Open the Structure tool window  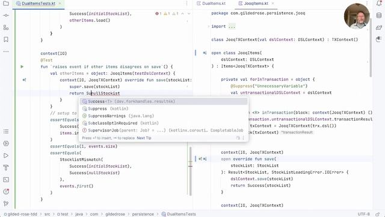pos(6,28)
